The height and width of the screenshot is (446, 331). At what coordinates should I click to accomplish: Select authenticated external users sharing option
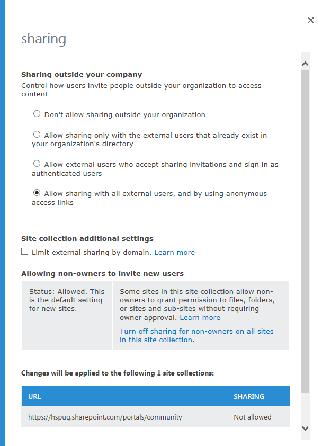pyautogui.click(x=37, y=164)
